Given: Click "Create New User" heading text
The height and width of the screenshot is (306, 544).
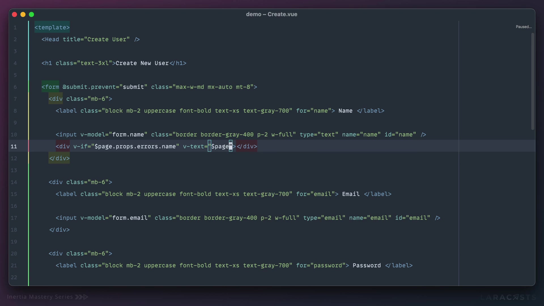Looking at the screenshot, I should [x=142, y=63].
